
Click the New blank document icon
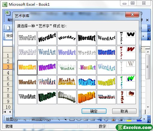[x=8, y=28]
